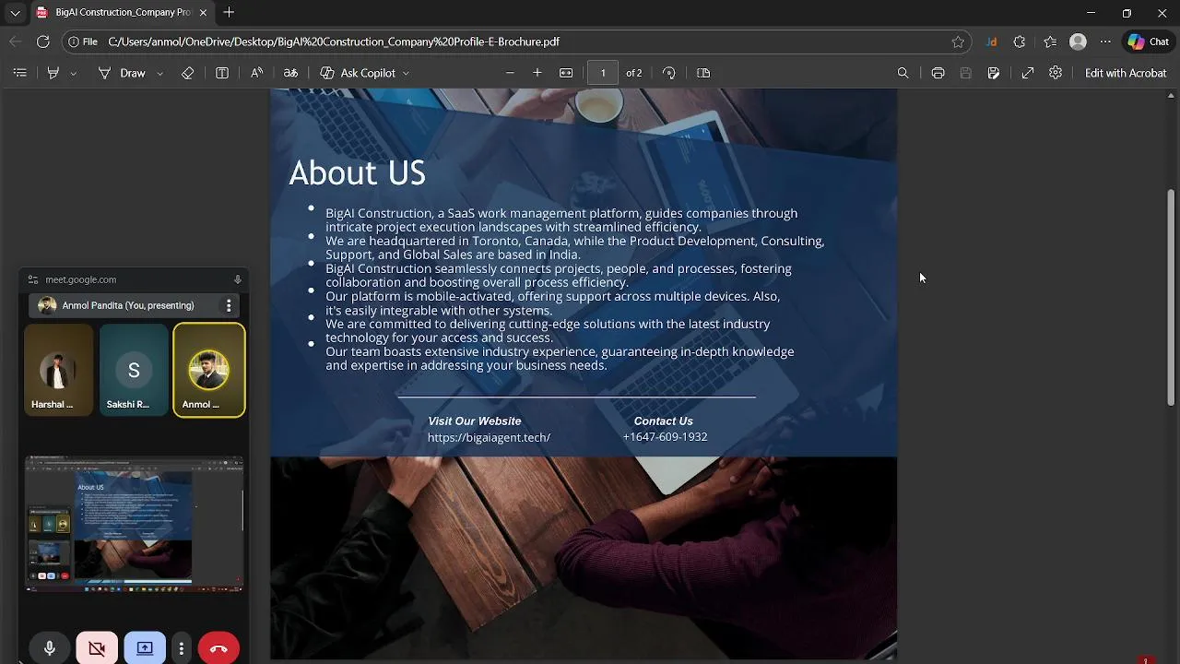Click the shared screen preview thumbnail

135,523
